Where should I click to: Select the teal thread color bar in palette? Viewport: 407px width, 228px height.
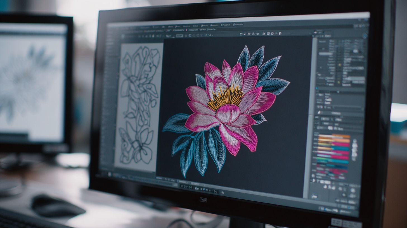[x=340, y=148]
